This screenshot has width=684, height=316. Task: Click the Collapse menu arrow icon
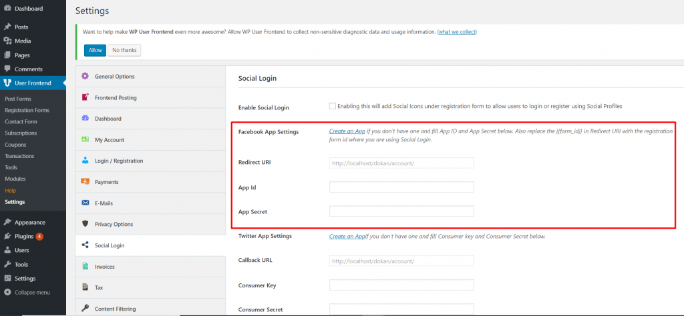tap(7, 293)
